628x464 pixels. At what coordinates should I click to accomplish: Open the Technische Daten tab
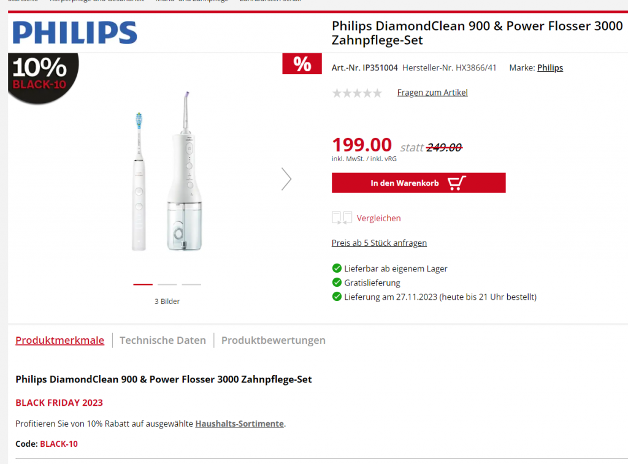(163, 340)
